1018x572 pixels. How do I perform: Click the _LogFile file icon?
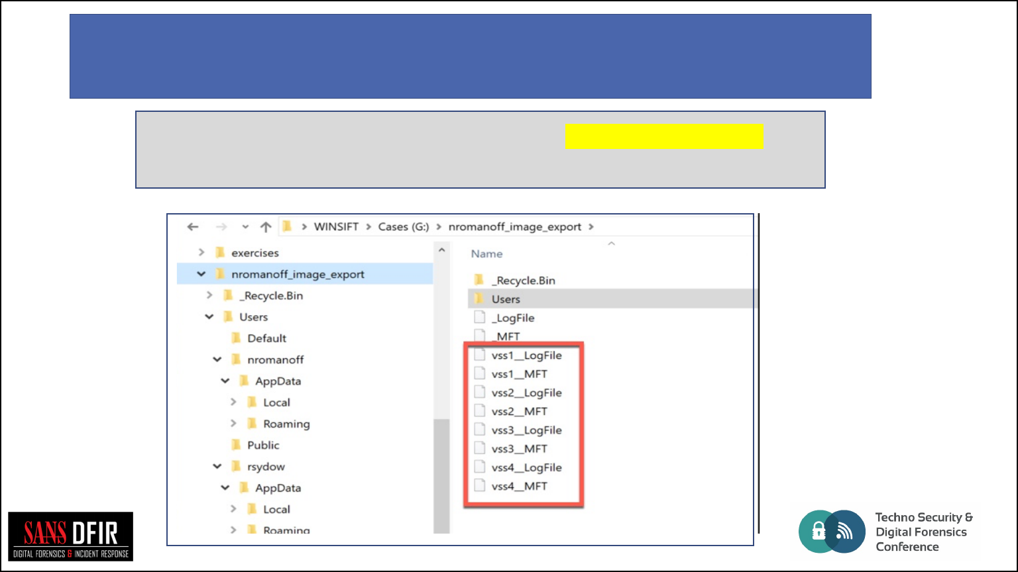480,318
